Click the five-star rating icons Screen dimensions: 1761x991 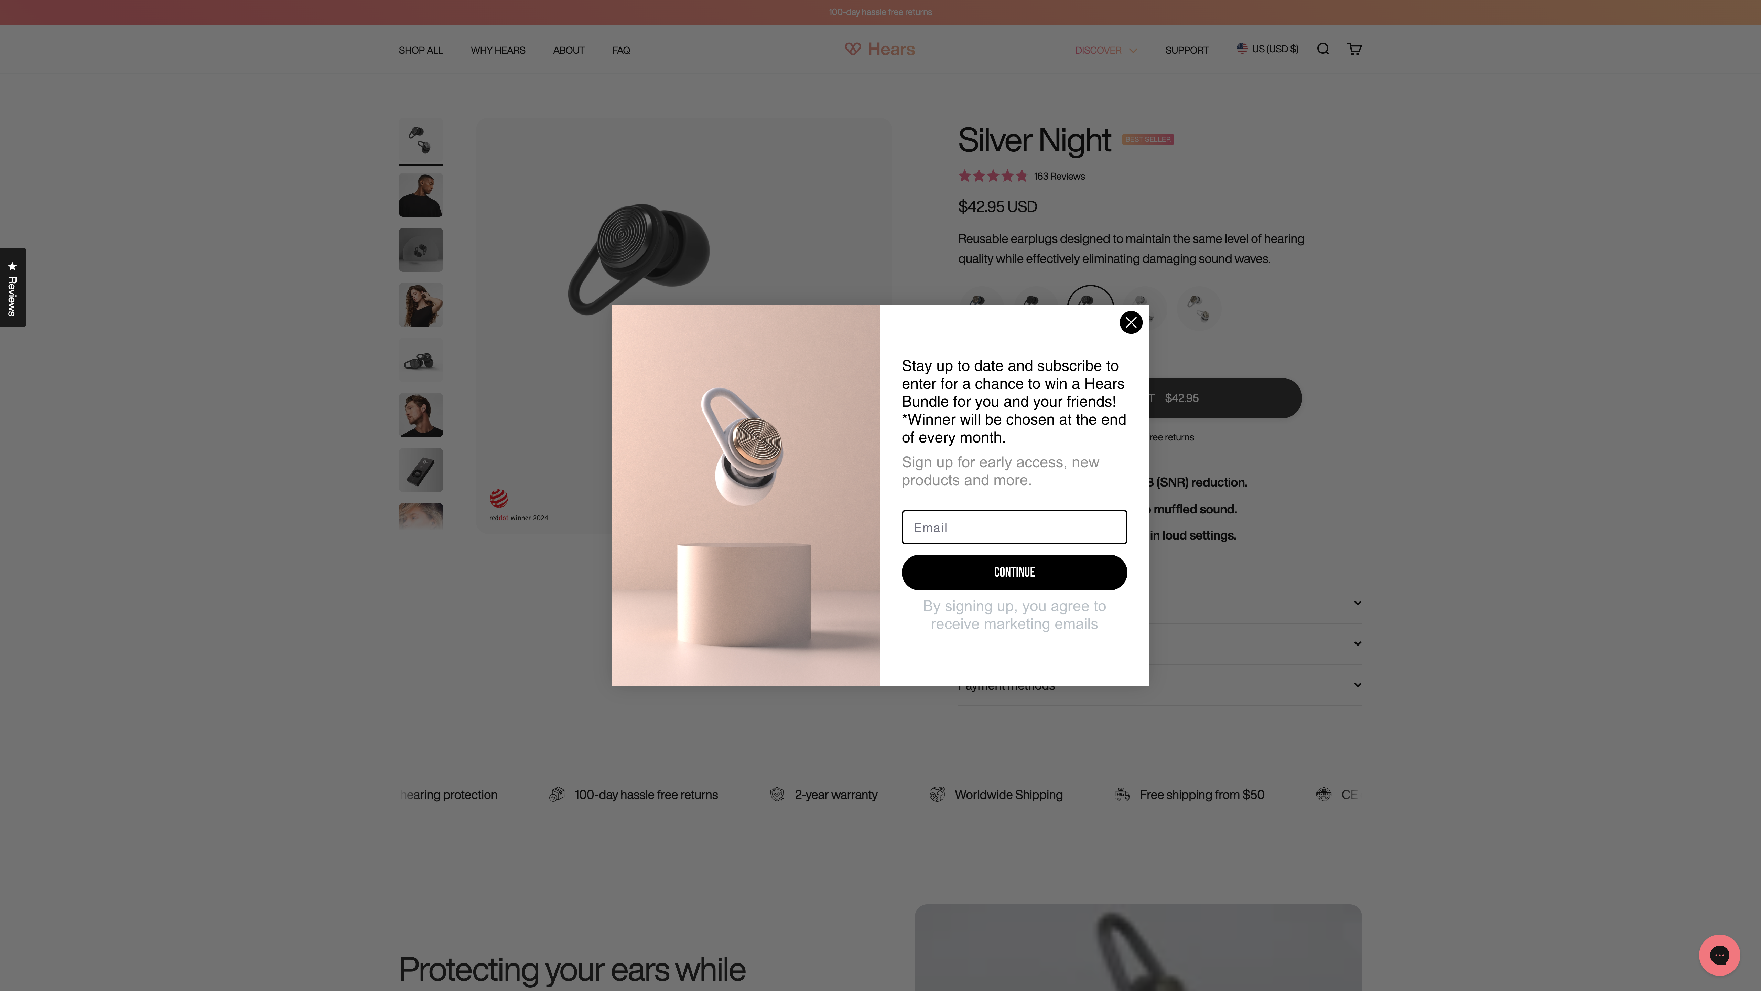992,177
